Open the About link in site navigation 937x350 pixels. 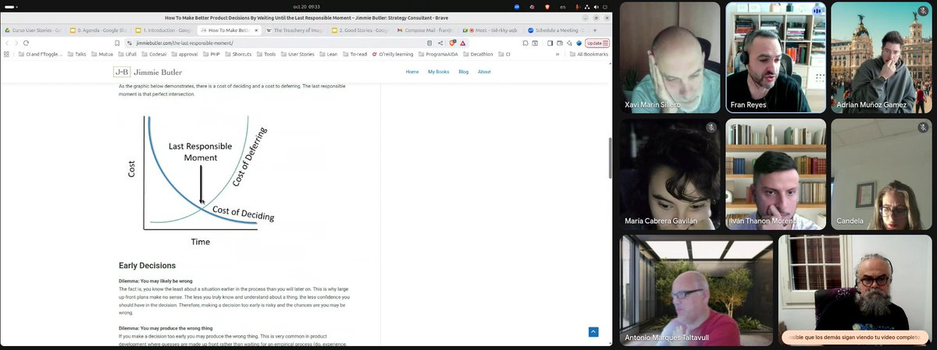tap(484, 72)
